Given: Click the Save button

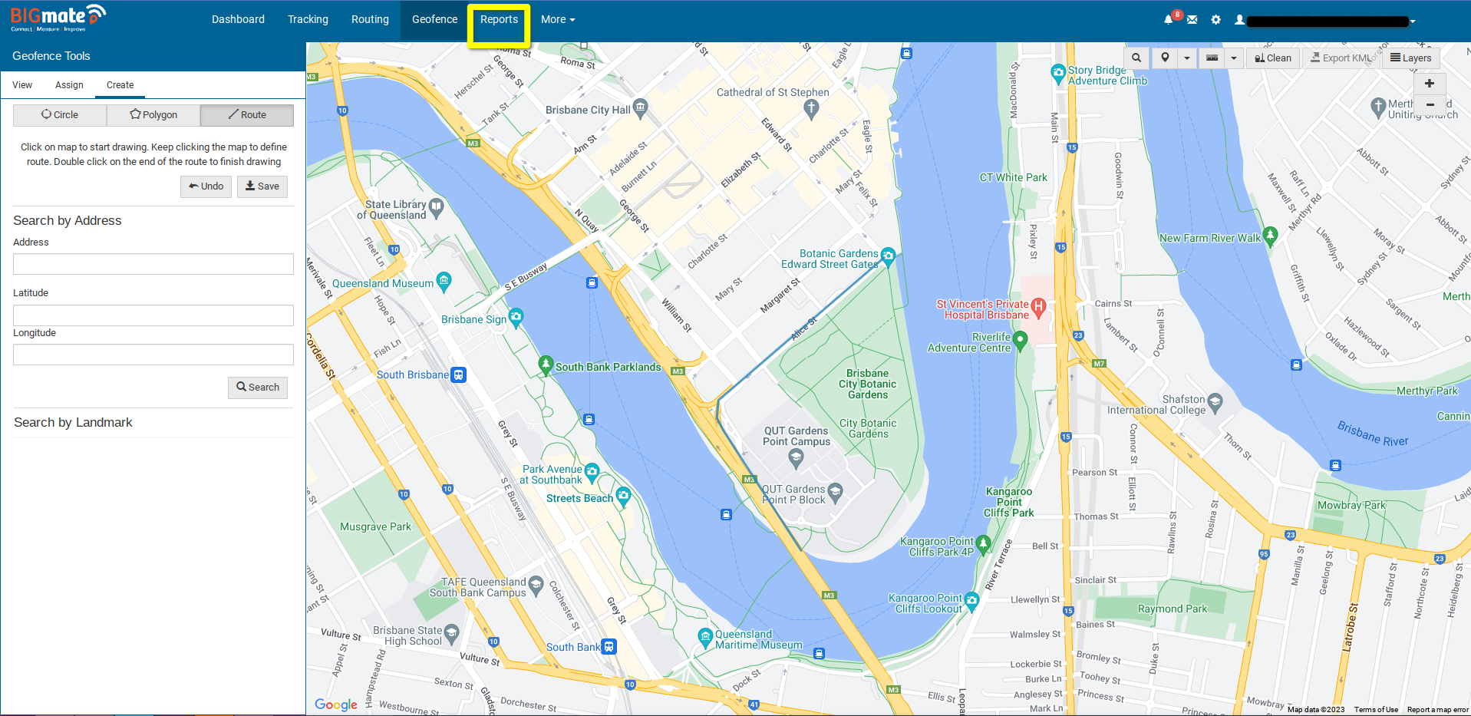Looking at the screenshot, I should (262, 186).
